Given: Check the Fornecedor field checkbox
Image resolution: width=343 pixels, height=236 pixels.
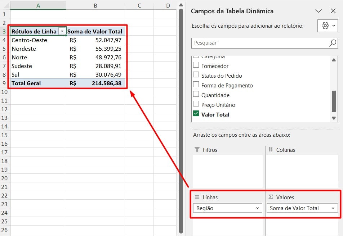Looking at the screenshot, I should 196,66.
